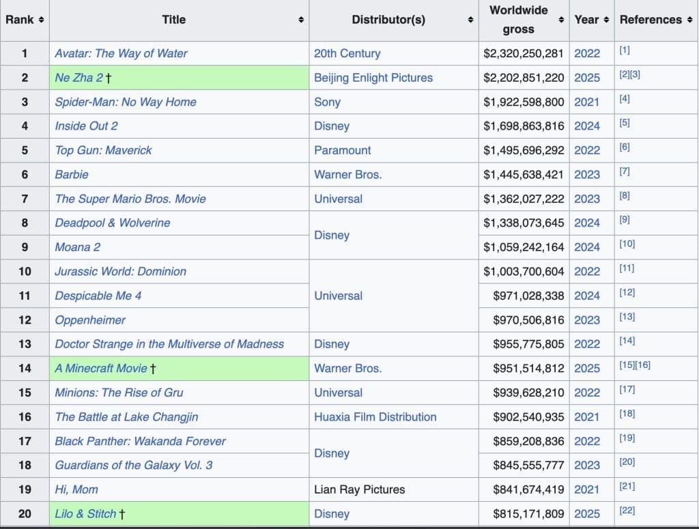Open Black Panther: Wakanda Forever link
Image resolution: width=699 pixels, height=529 pixels.
click(140, 441)
